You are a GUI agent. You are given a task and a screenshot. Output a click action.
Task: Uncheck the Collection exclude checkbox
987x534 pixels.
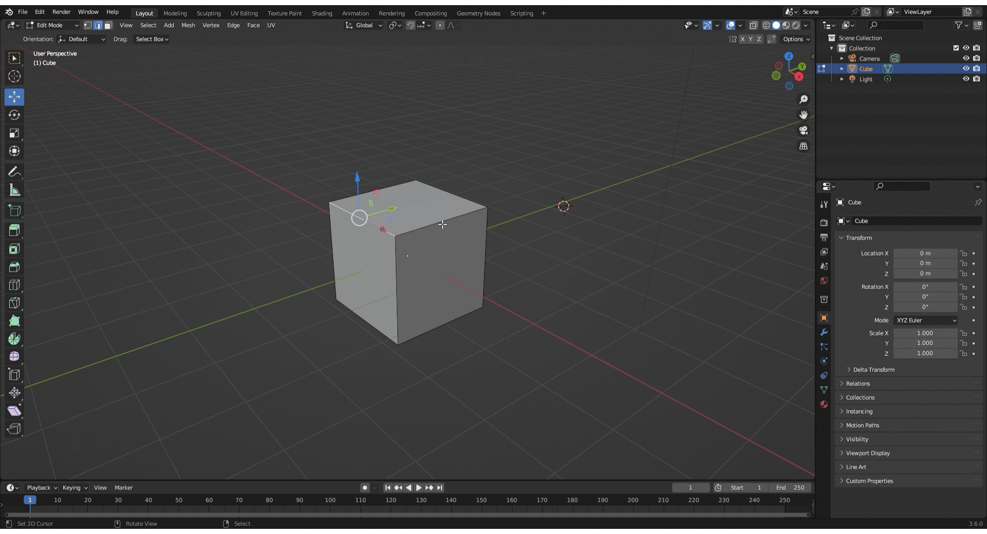pos(956,48)
